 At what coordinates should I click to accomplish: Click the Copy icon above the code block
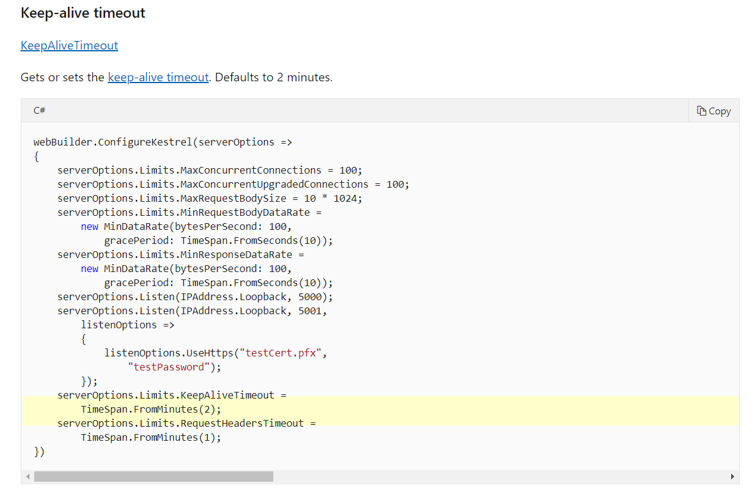(x=701, y=110)
